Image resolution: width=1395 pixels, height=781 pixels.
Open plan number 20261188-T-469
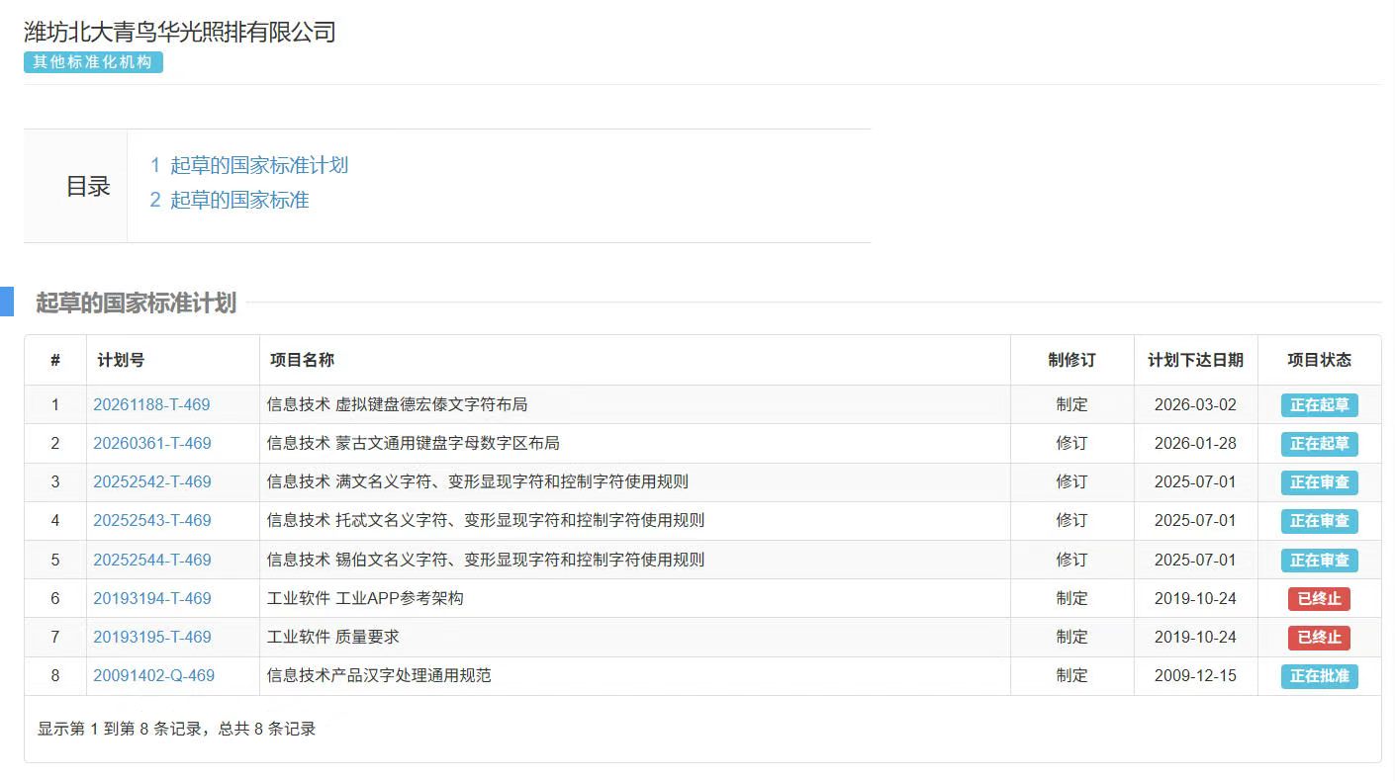coord(151,404)
